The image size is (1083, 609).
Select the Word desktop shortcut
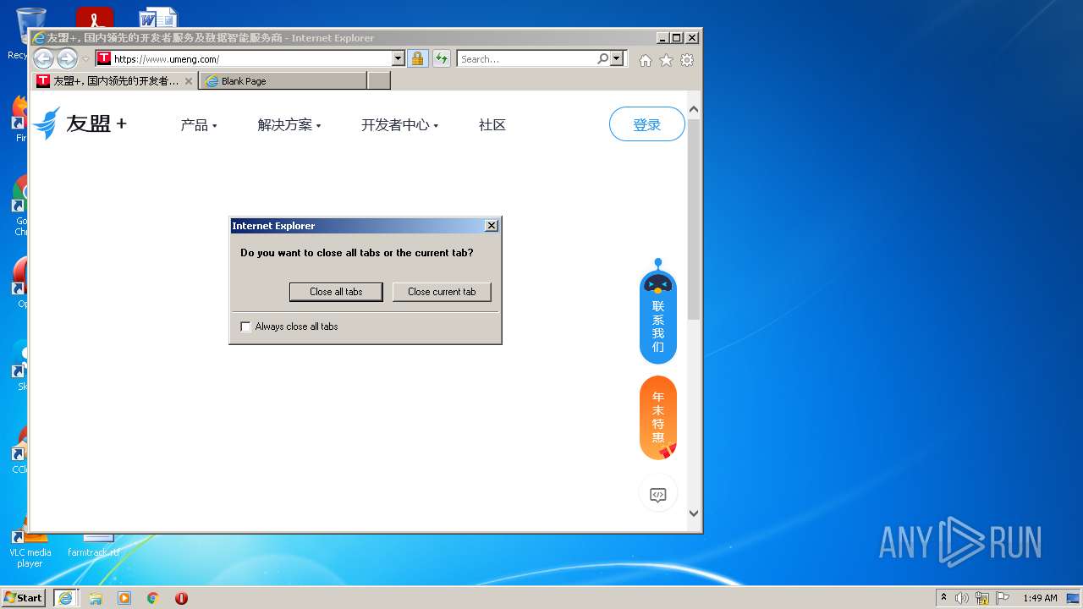158,17
